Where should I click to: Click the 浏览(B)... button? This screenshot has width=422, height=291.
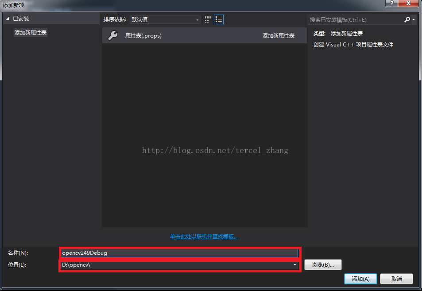coord(323,264)
